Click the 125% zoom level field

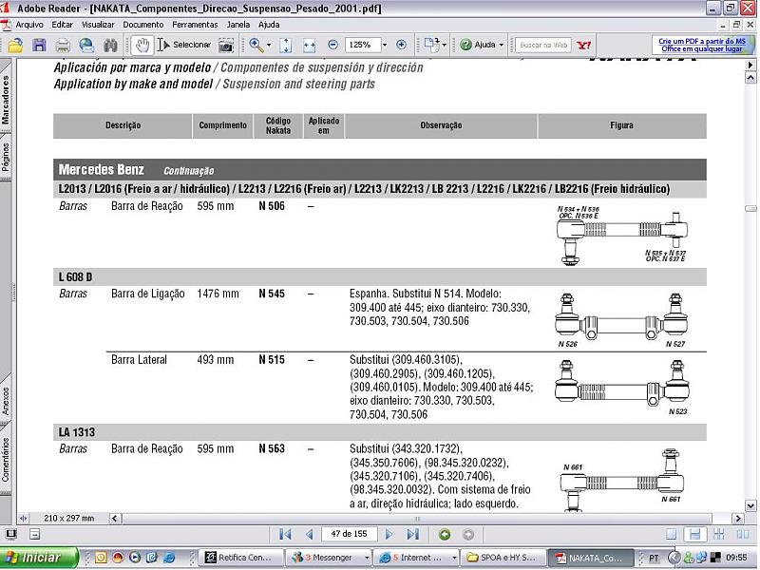(x=363, y=45)
